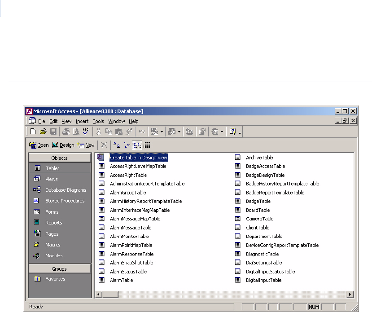
Task: Switch to Details view
Action: [x=147, y=145]
